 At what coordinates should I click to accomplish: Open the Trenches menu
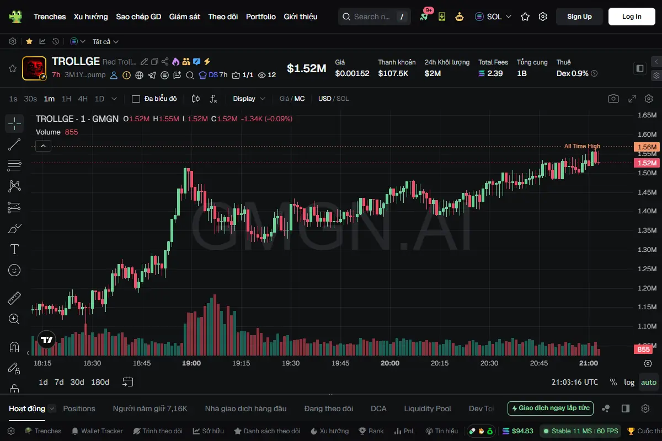pos(50,17)
